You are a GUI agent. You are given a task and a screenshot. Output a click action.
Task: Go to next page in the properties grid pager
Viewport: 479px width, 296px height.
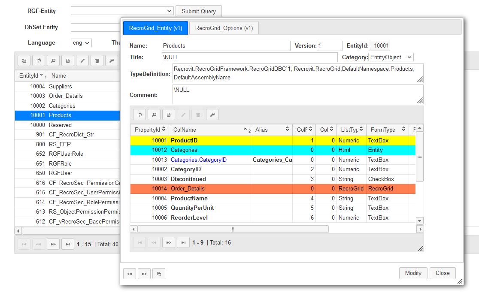tap(169, 243)
